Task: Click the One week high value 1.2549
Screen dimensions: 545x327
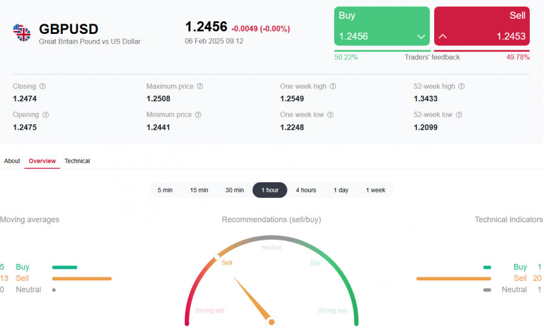Action: click(292, 99)
